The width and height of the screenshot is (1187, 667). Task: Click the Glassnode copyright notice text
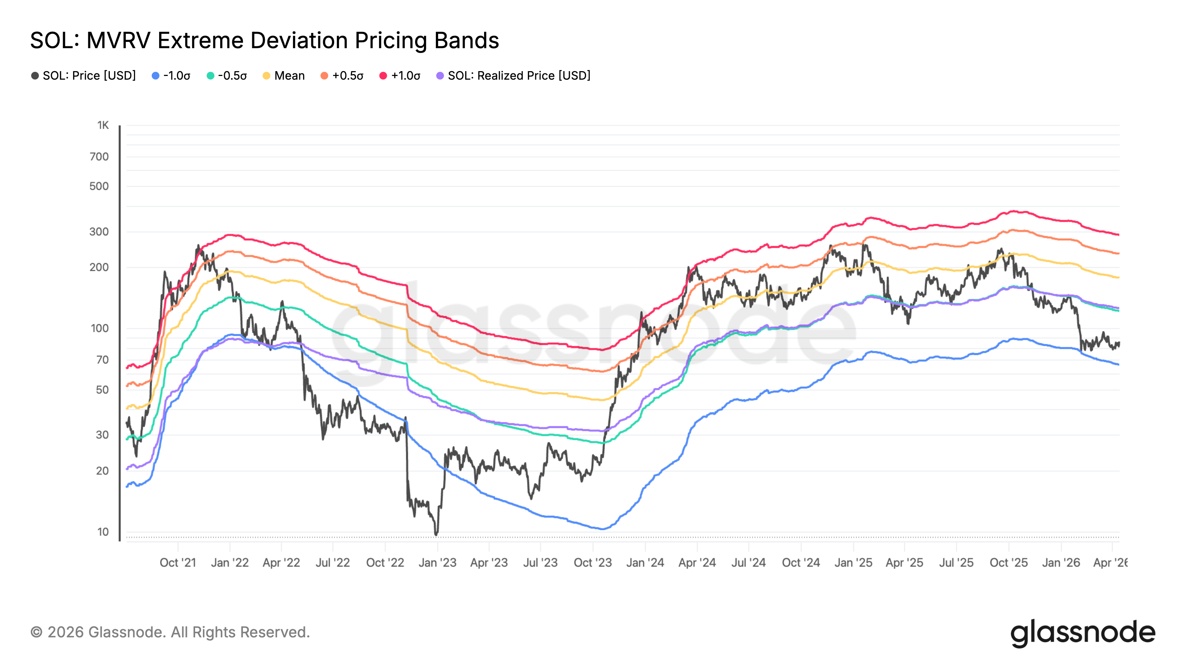170,632
